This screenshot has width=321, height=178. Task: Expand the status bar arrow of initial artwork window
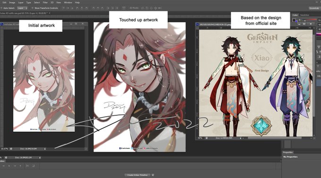45,149
